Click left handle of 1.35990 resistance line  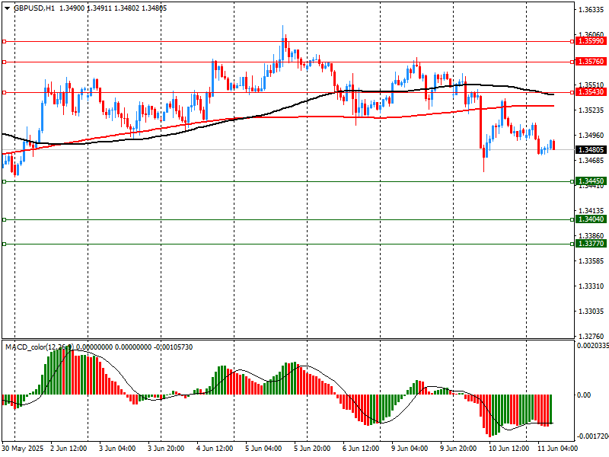[x=5, y=41]
